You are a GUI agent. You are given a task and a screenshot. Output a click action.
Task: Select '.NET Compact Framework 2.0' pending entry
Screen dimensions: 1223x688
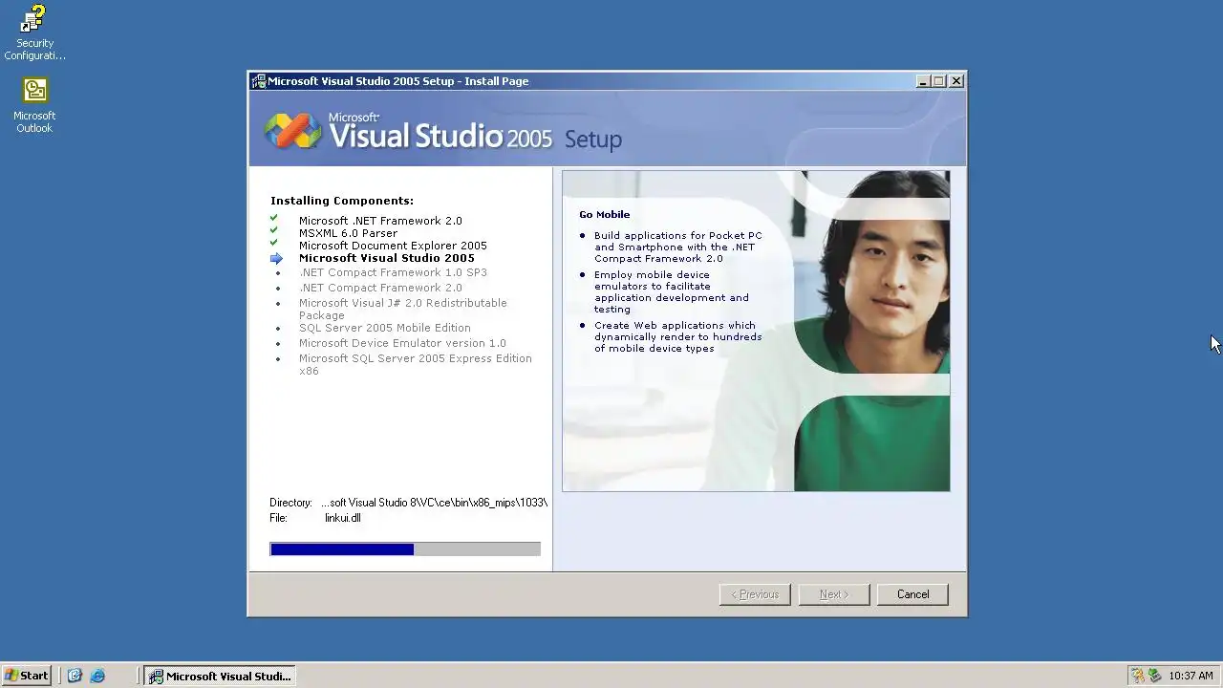[x=380, y=288]
